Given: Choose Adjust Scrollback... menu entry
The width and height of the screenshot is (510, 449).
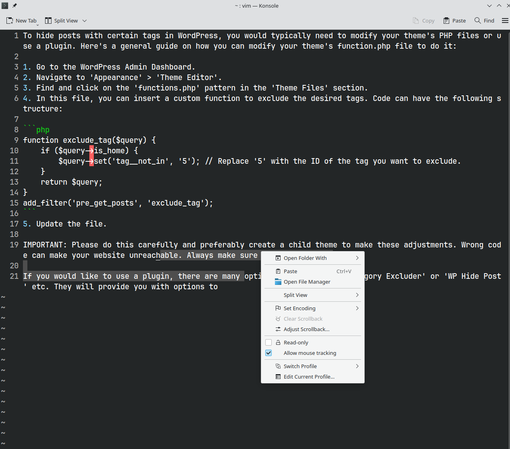Looking at the screenshot, I should (x=313, y=329).
